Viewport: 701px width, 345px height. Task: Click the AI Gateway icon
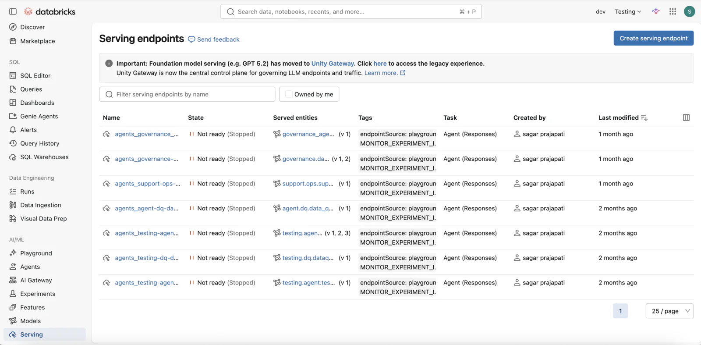(13, 280)
